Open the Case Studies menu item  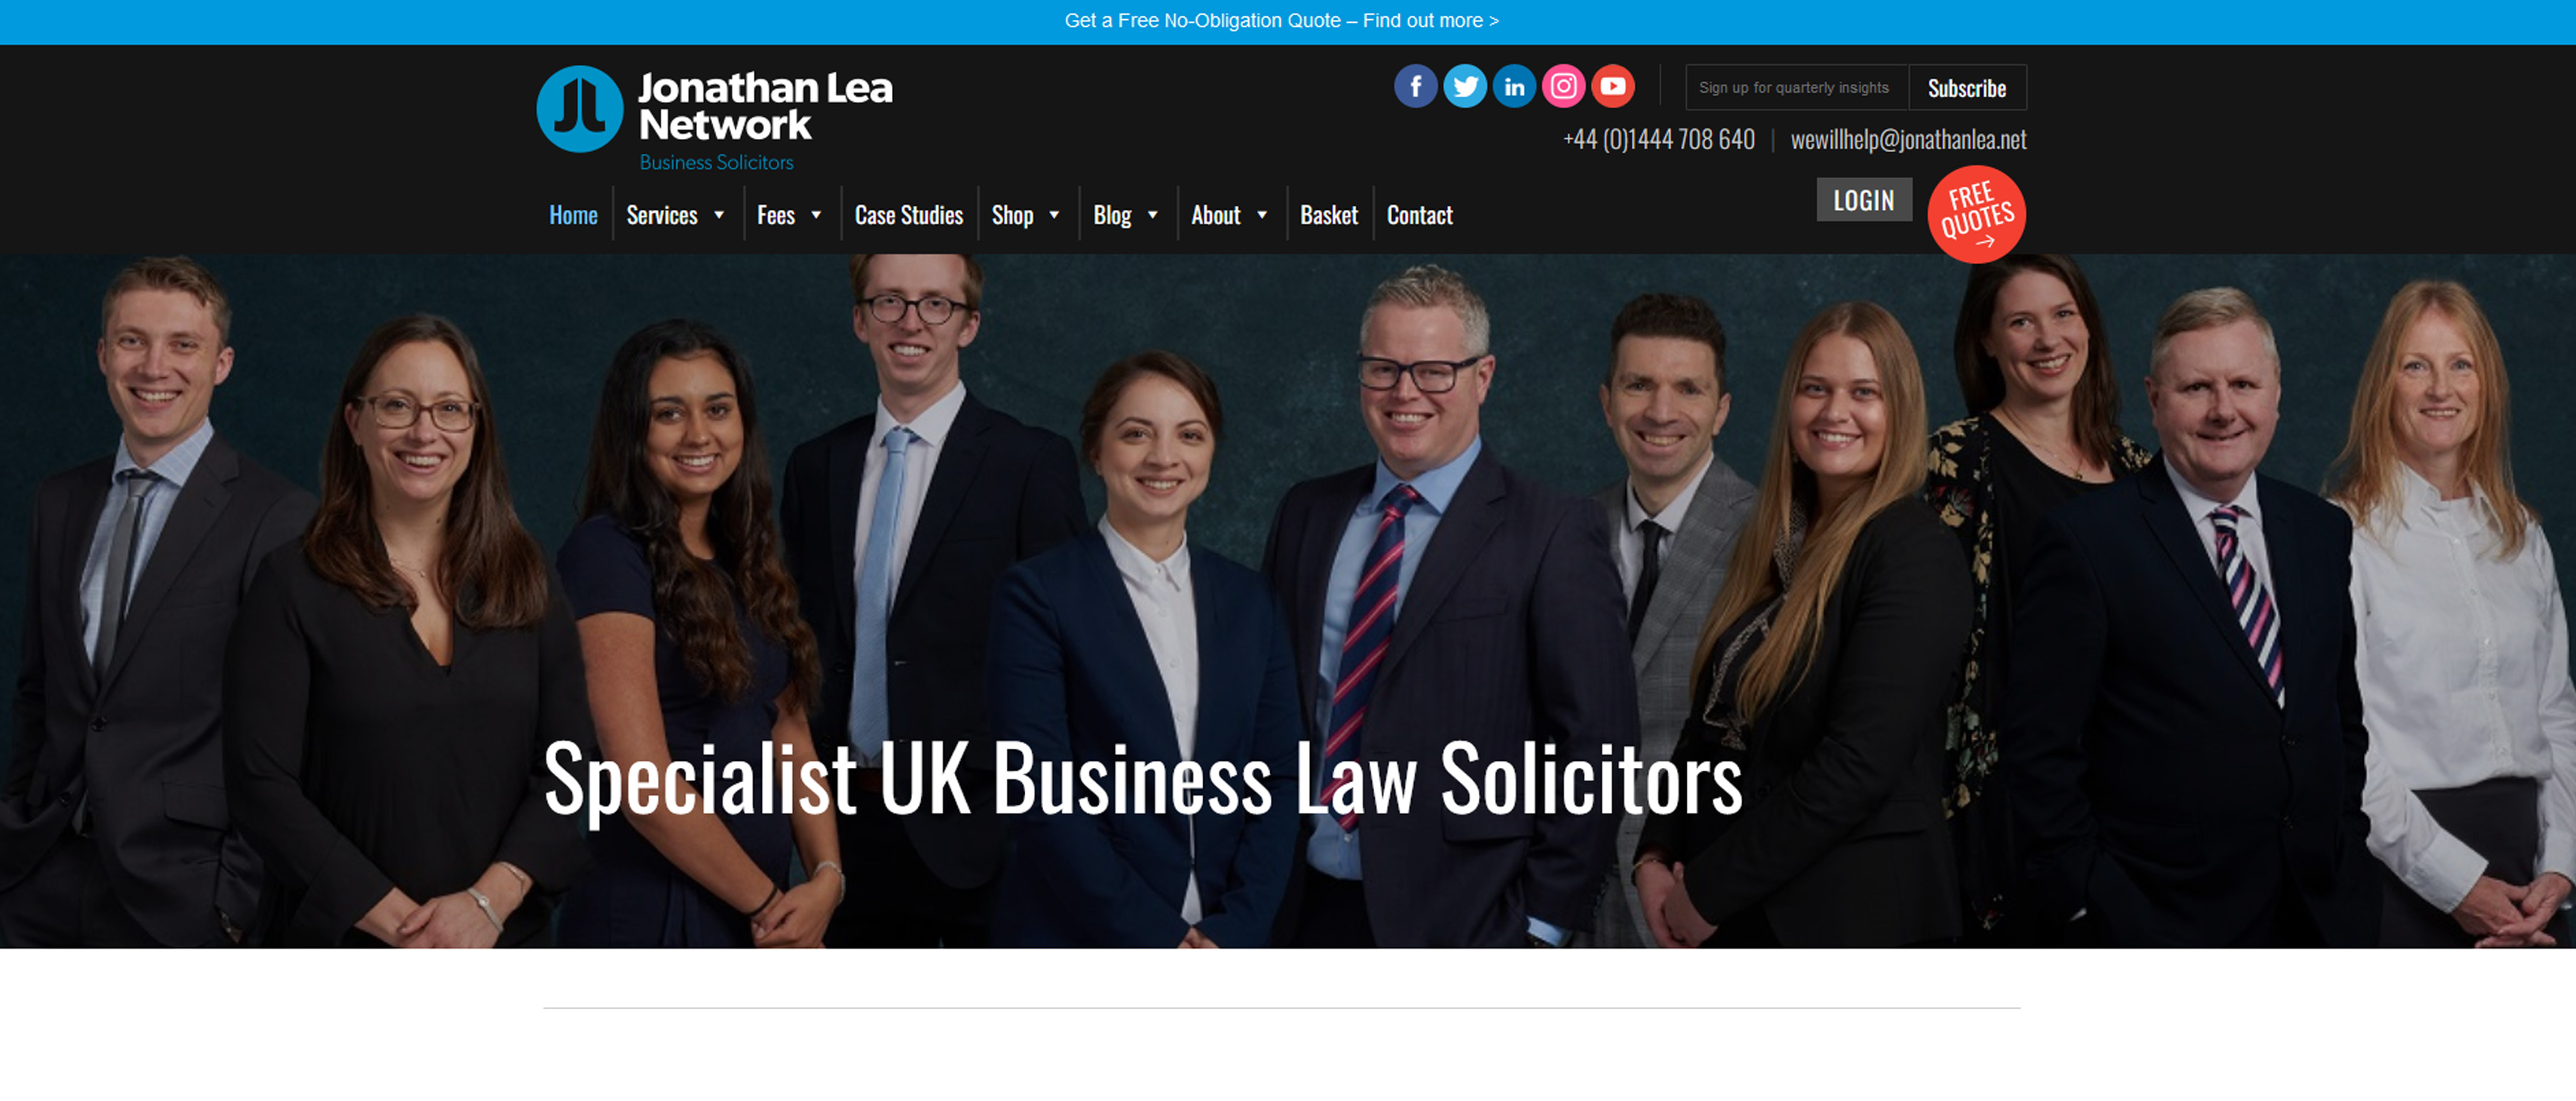tap(908, 215)
